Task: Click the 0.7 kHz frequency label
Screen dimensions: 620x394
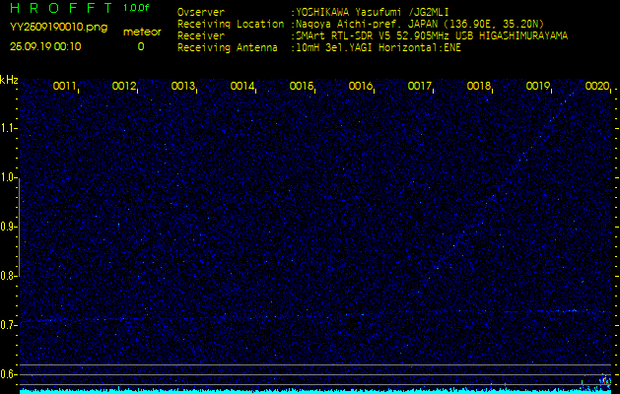Action: pos(9,325)
